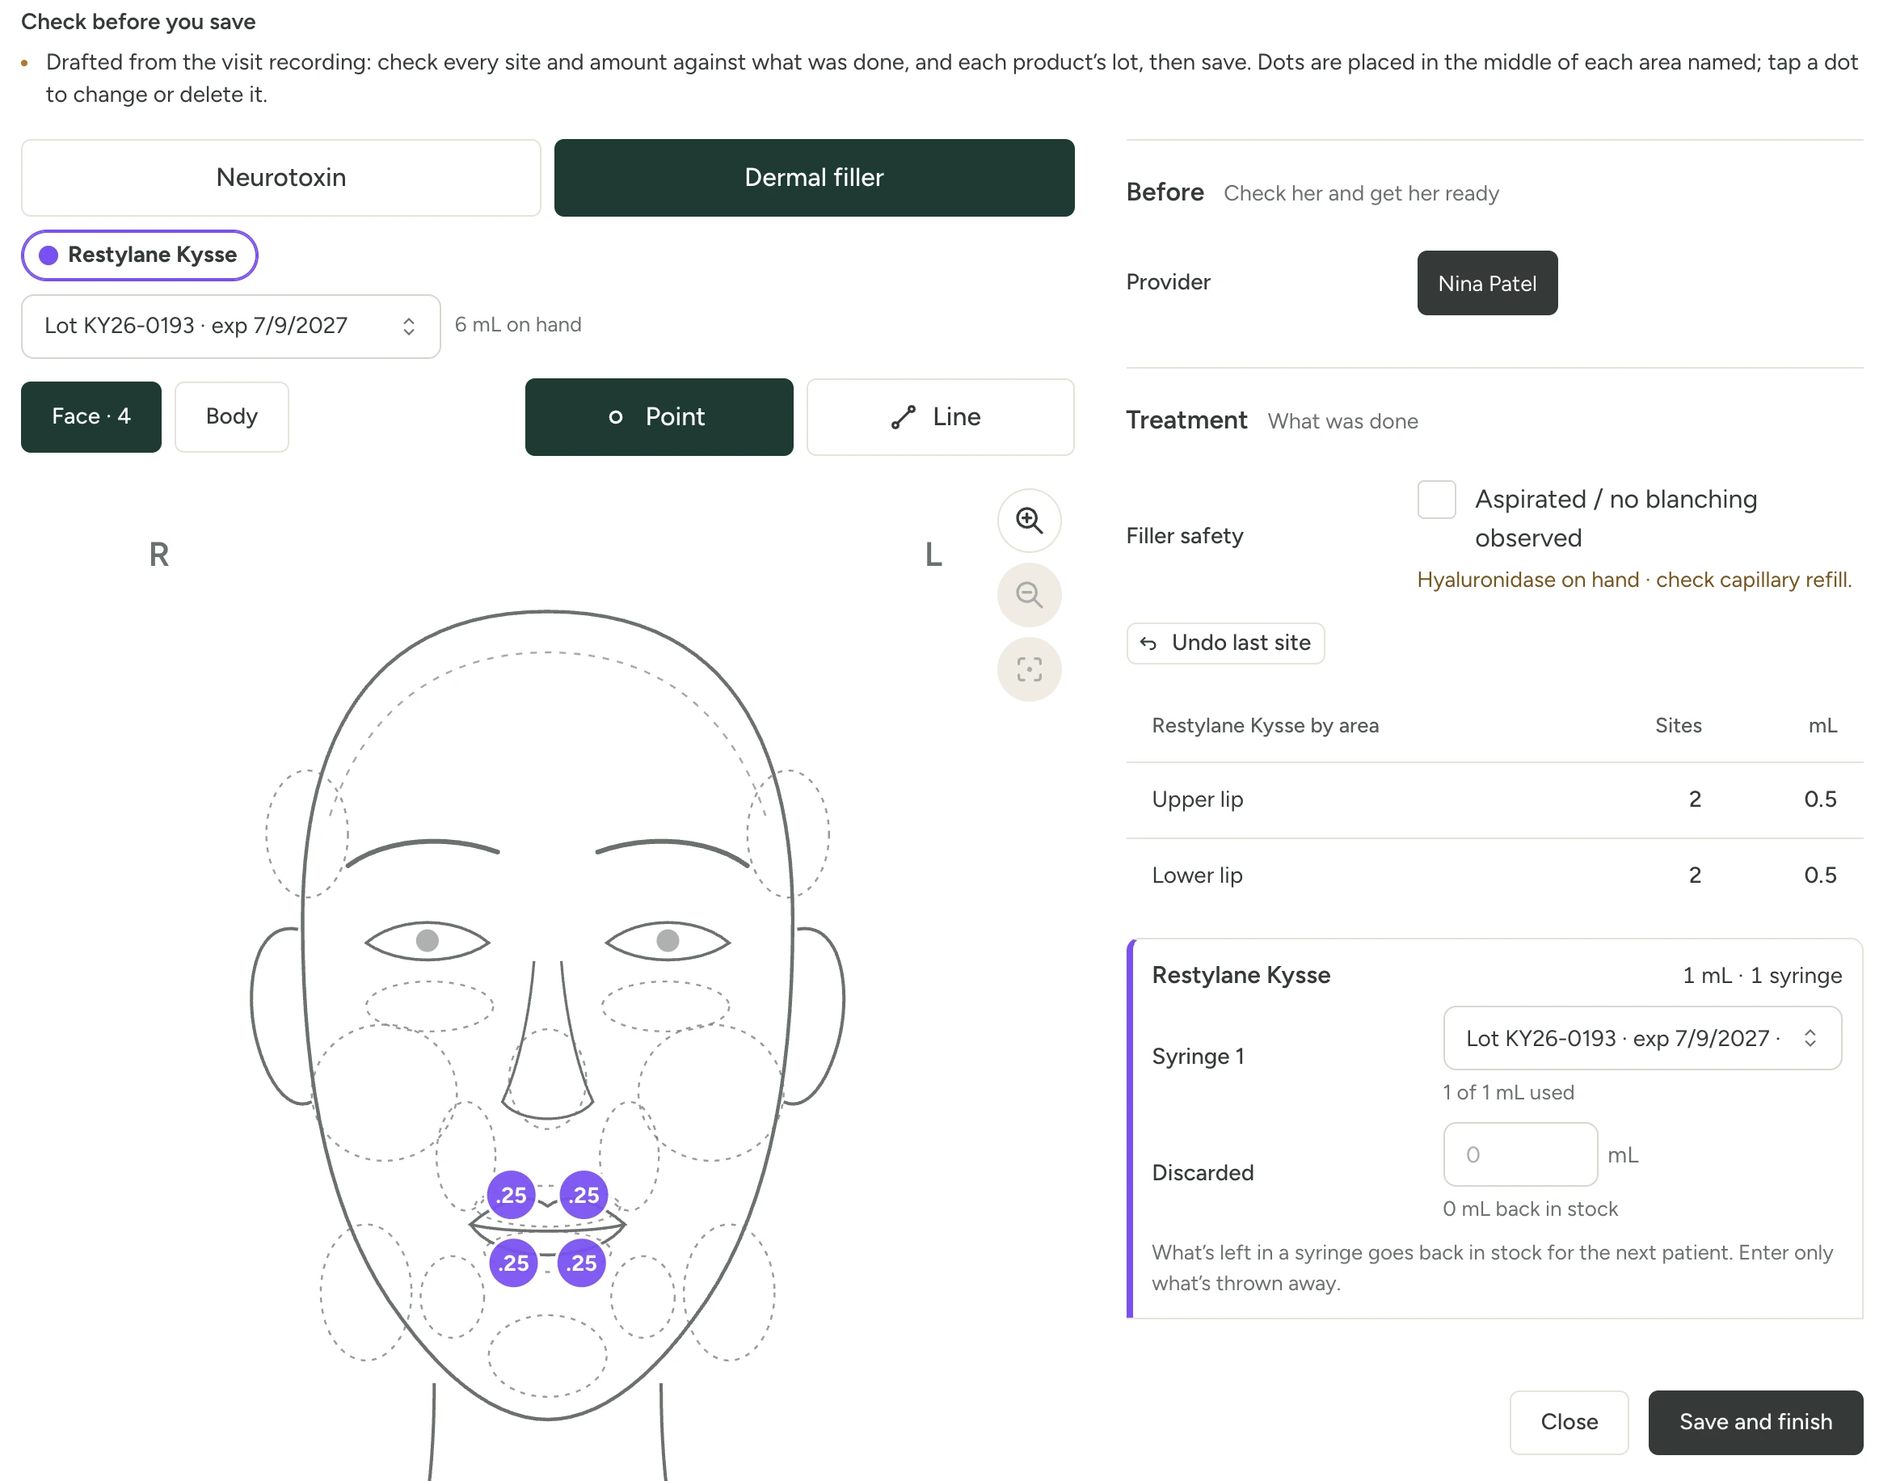Show the Face · 4 chart

(91, 417)
